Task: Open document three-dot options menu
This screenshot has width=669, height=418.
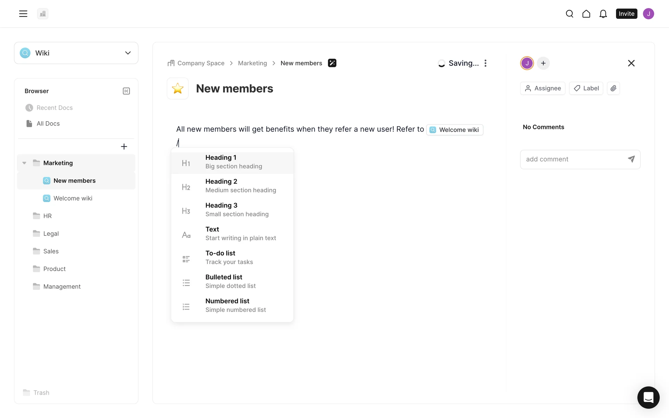Action: 485,63
